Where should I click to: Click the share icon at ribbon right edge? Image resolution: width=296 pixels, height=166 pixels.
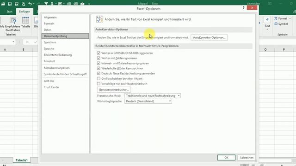pos(294,12)
